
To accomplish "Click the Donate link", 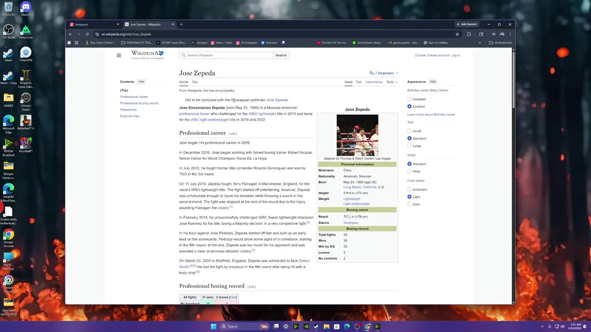I will [420, 55].
